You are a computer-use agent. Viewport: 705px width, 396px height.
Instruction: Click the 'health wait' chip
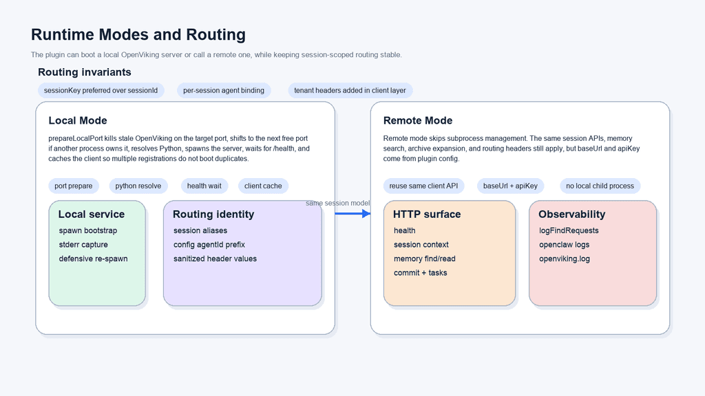point(204,186)
